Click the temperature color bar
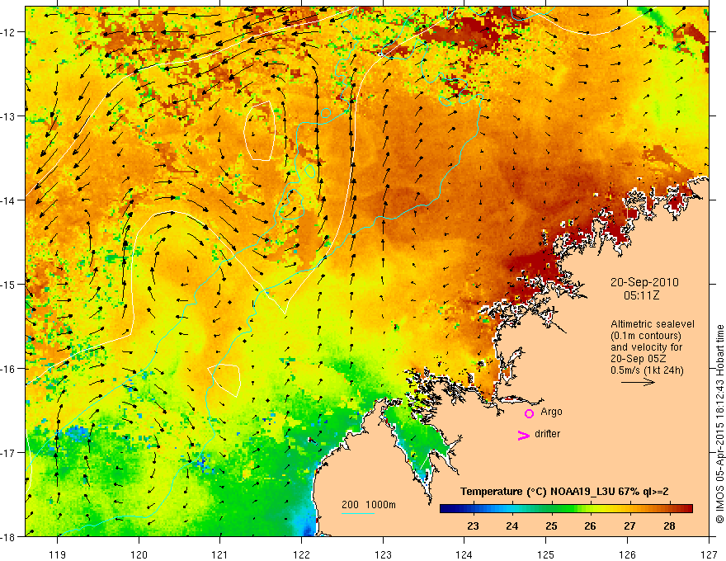 pyautogui.click(x=566, y=509)
